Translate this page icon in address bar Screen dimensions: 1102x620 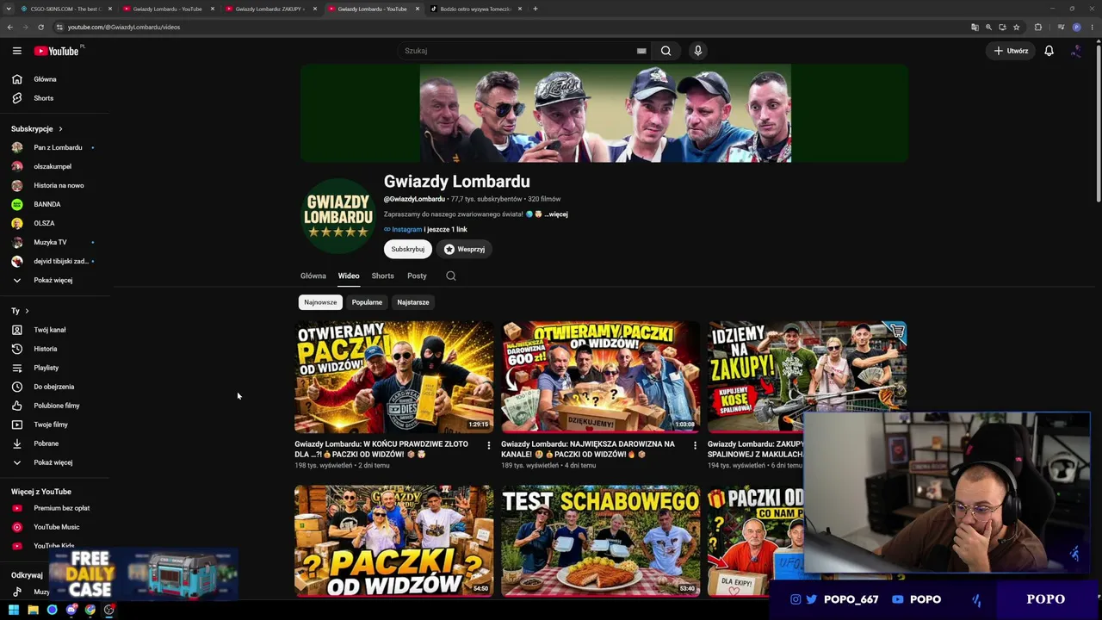pyautogui.click(x=975, y=27)
